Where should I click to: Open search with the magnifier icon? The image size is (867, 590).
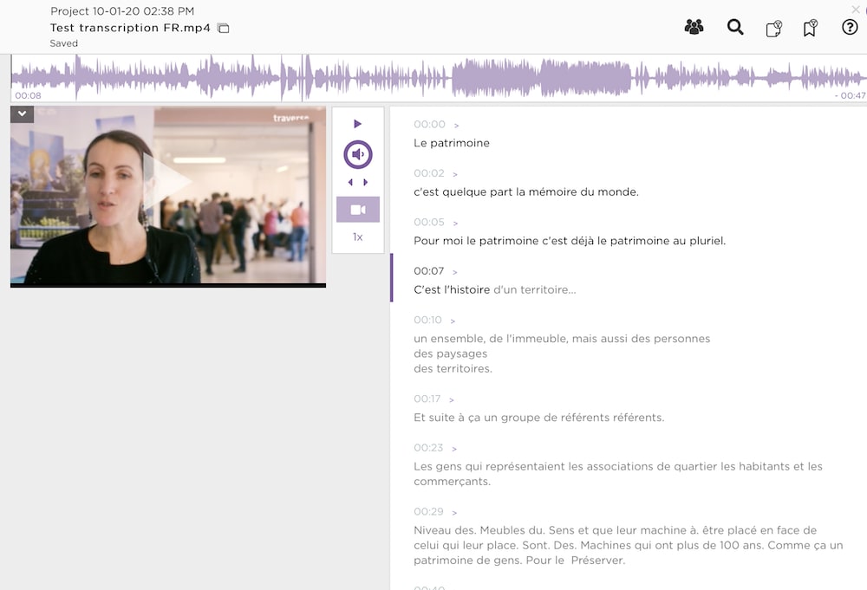point(735,27)
